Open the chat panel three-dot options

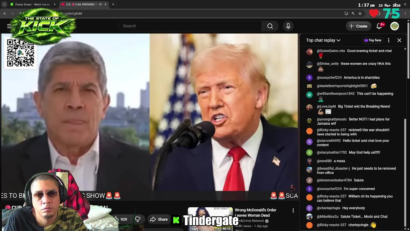coord(389,40)
